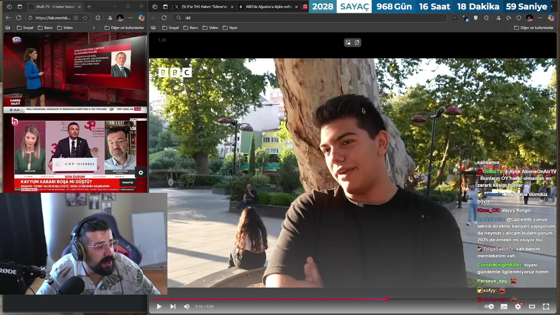560x315 pixels.
Task: Open Yayın bookmarks folder
Action: coord(230,28)
